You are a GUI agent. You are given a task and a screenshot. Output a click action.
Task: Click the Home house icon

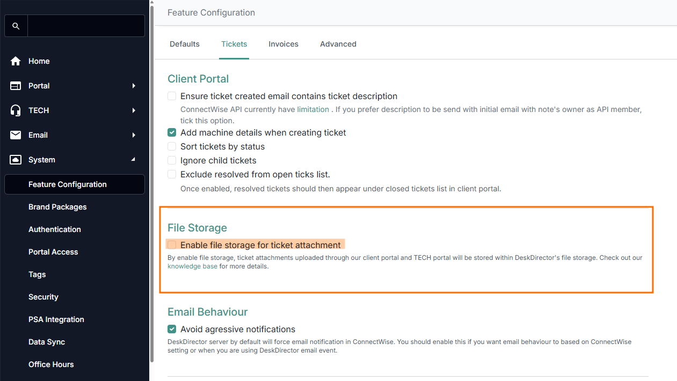tap(16, 61)
